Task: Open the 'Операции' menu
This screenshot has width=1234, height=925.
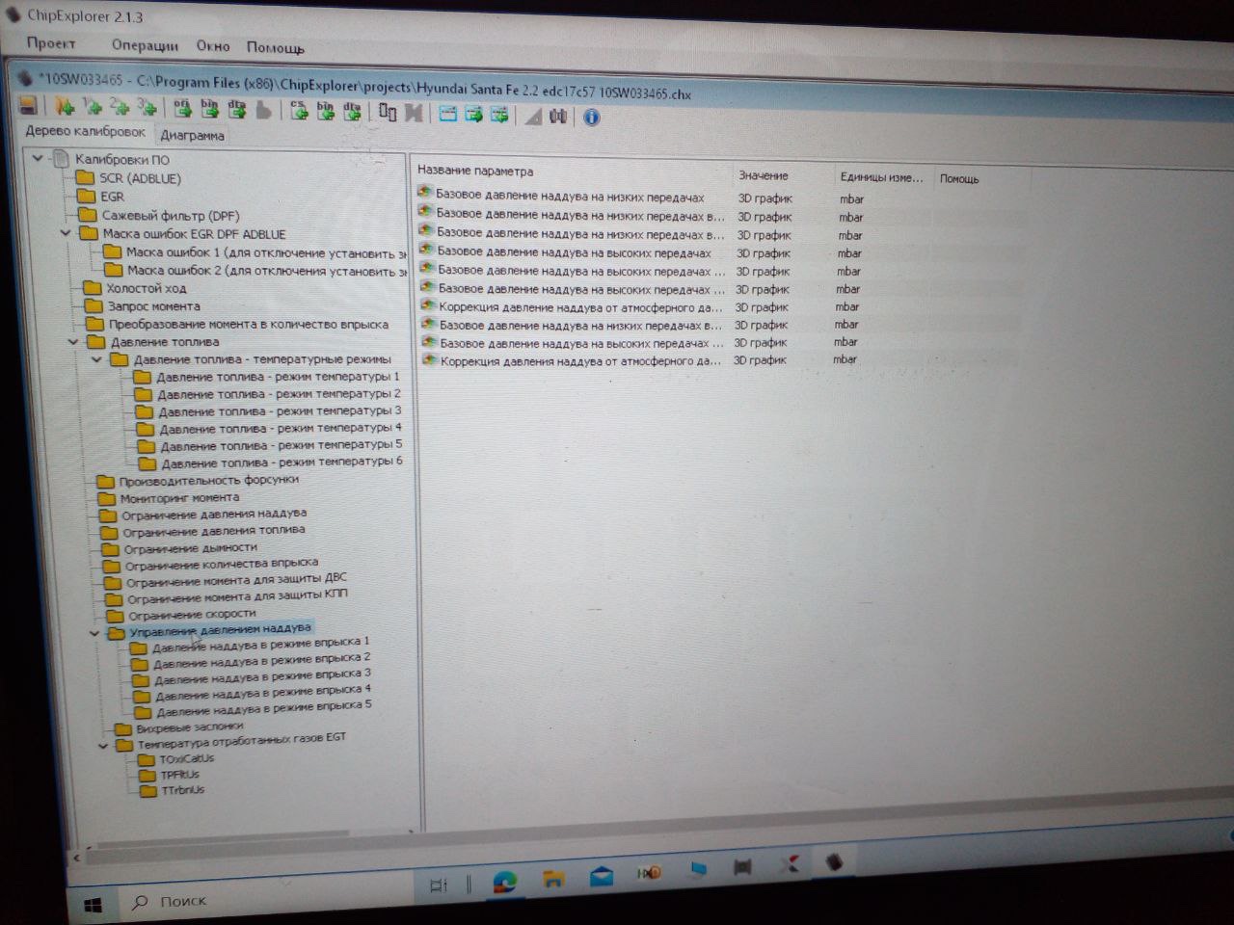Action: click(x=145, y=45)
